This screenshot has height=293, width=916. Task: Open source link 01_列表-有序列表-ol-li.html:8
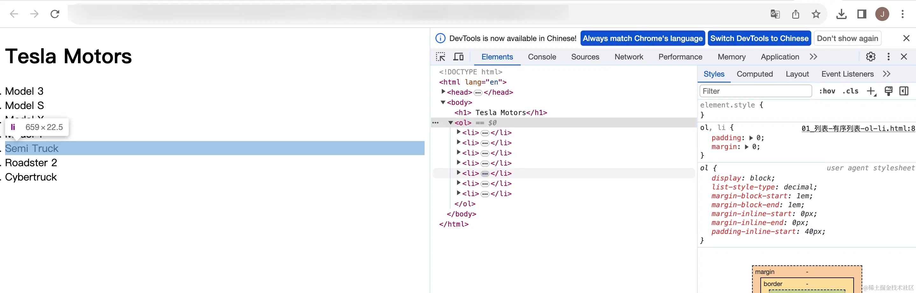858,129
